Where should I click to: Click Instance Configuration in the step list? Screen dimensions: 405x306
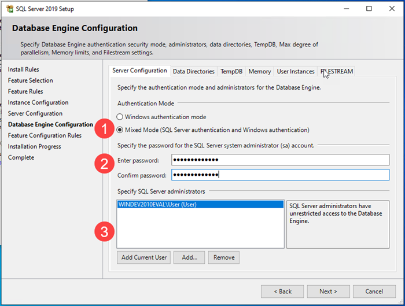pos(38,102)
